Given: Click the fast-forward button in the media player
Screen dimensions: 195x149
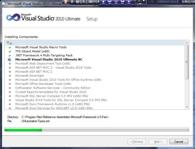Looking at the screenshot, I should [x=122, y=2].
